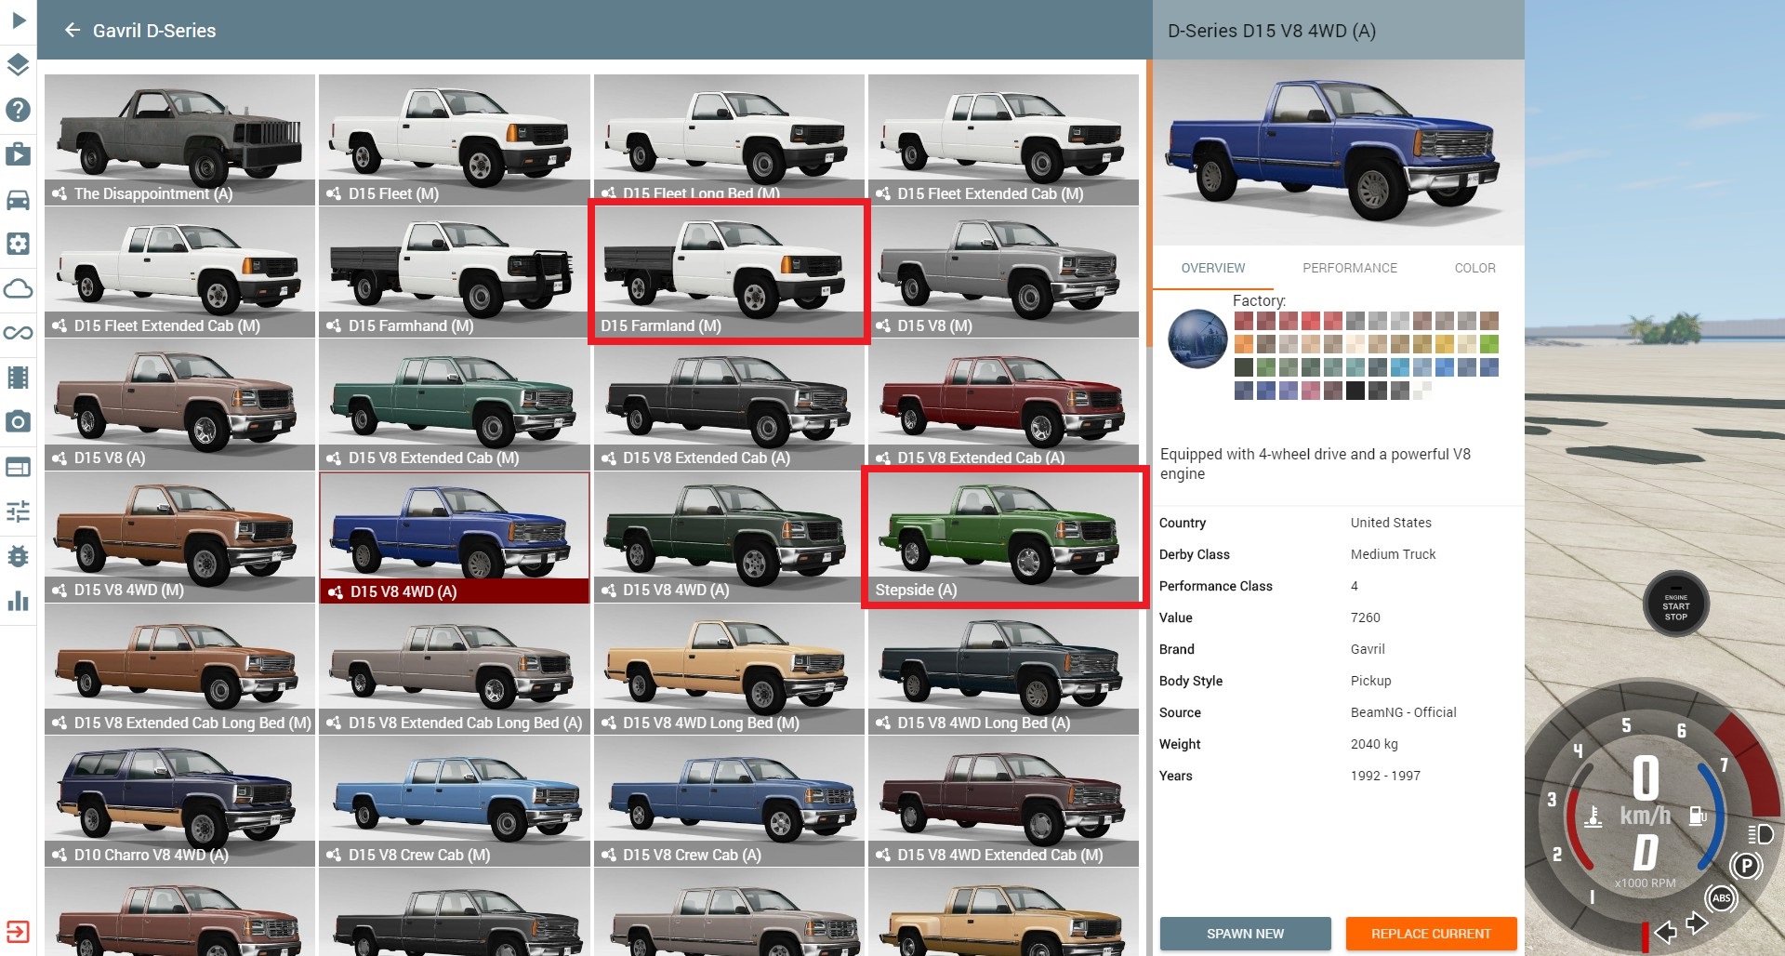The image size is (1785, 956).
Task: Go back using the arrow beside Gavril D-Series
Action: (x=73, y=31)
